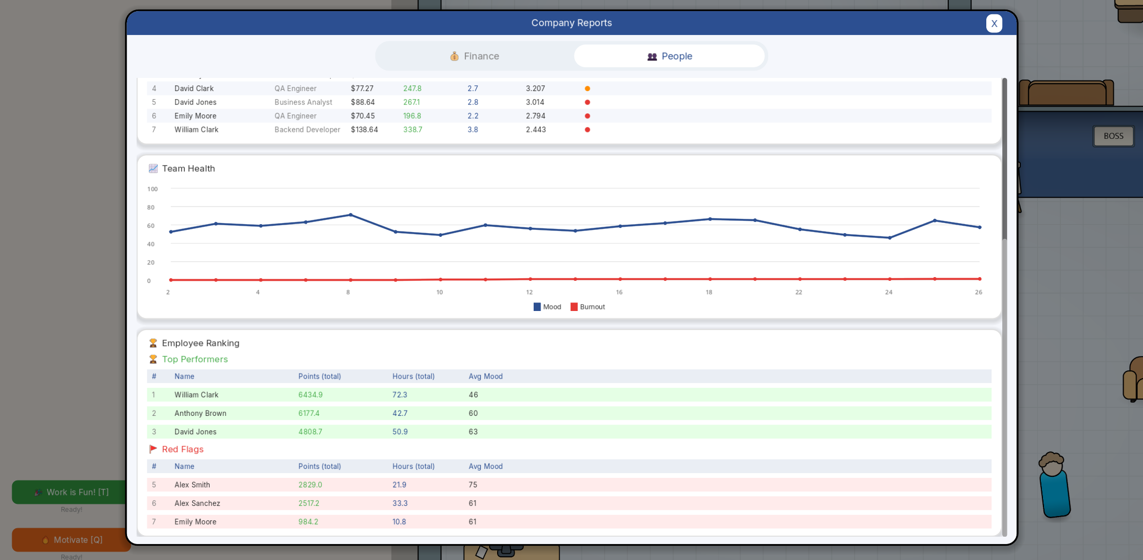This screenshot has width=1143, height=560.
Task: Click William Clark's red status dot
Action: 587,130
